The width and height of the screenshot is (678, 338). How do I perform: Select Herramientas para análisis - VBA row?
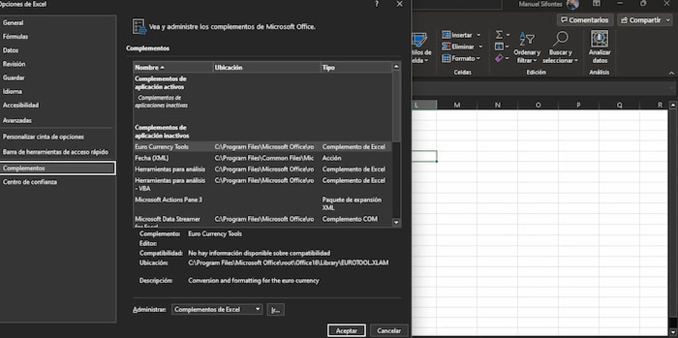coord(262,184)
